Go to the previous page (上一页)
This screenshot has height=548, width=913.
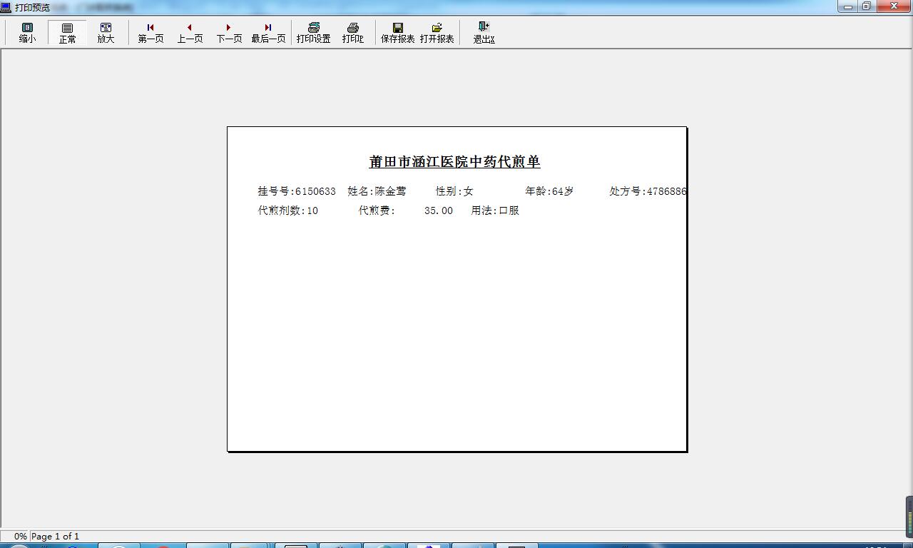tap(190, 33)
